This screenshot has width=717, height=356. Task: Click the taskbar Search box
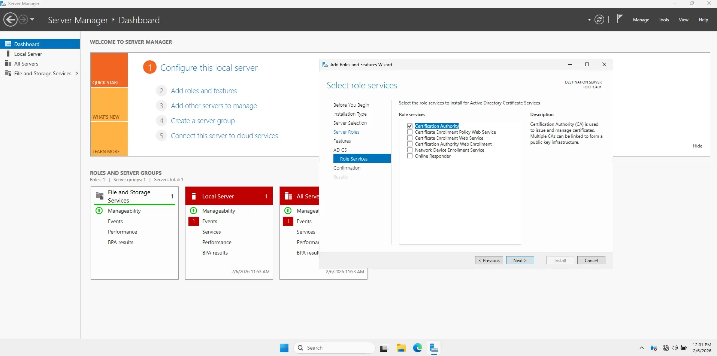[335, 348]
